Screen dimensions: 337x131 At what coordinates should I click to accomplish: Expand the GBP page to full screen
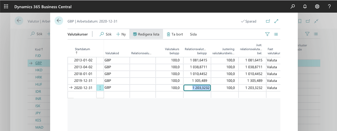pyautogui.click(x=276, y=21)
